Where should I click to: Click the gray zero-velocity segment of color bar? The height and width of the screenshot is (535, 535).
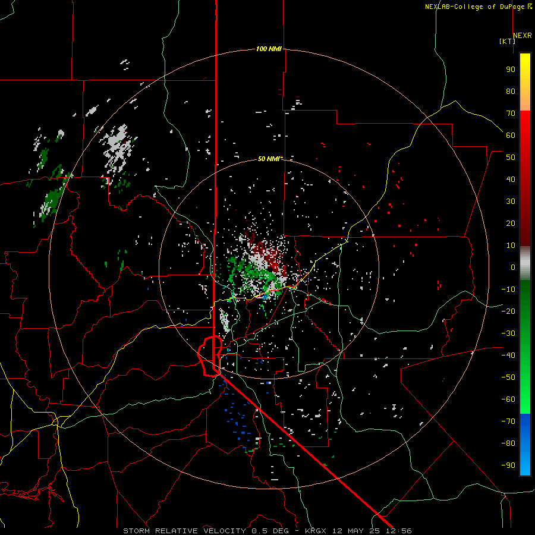click(525, 264)
